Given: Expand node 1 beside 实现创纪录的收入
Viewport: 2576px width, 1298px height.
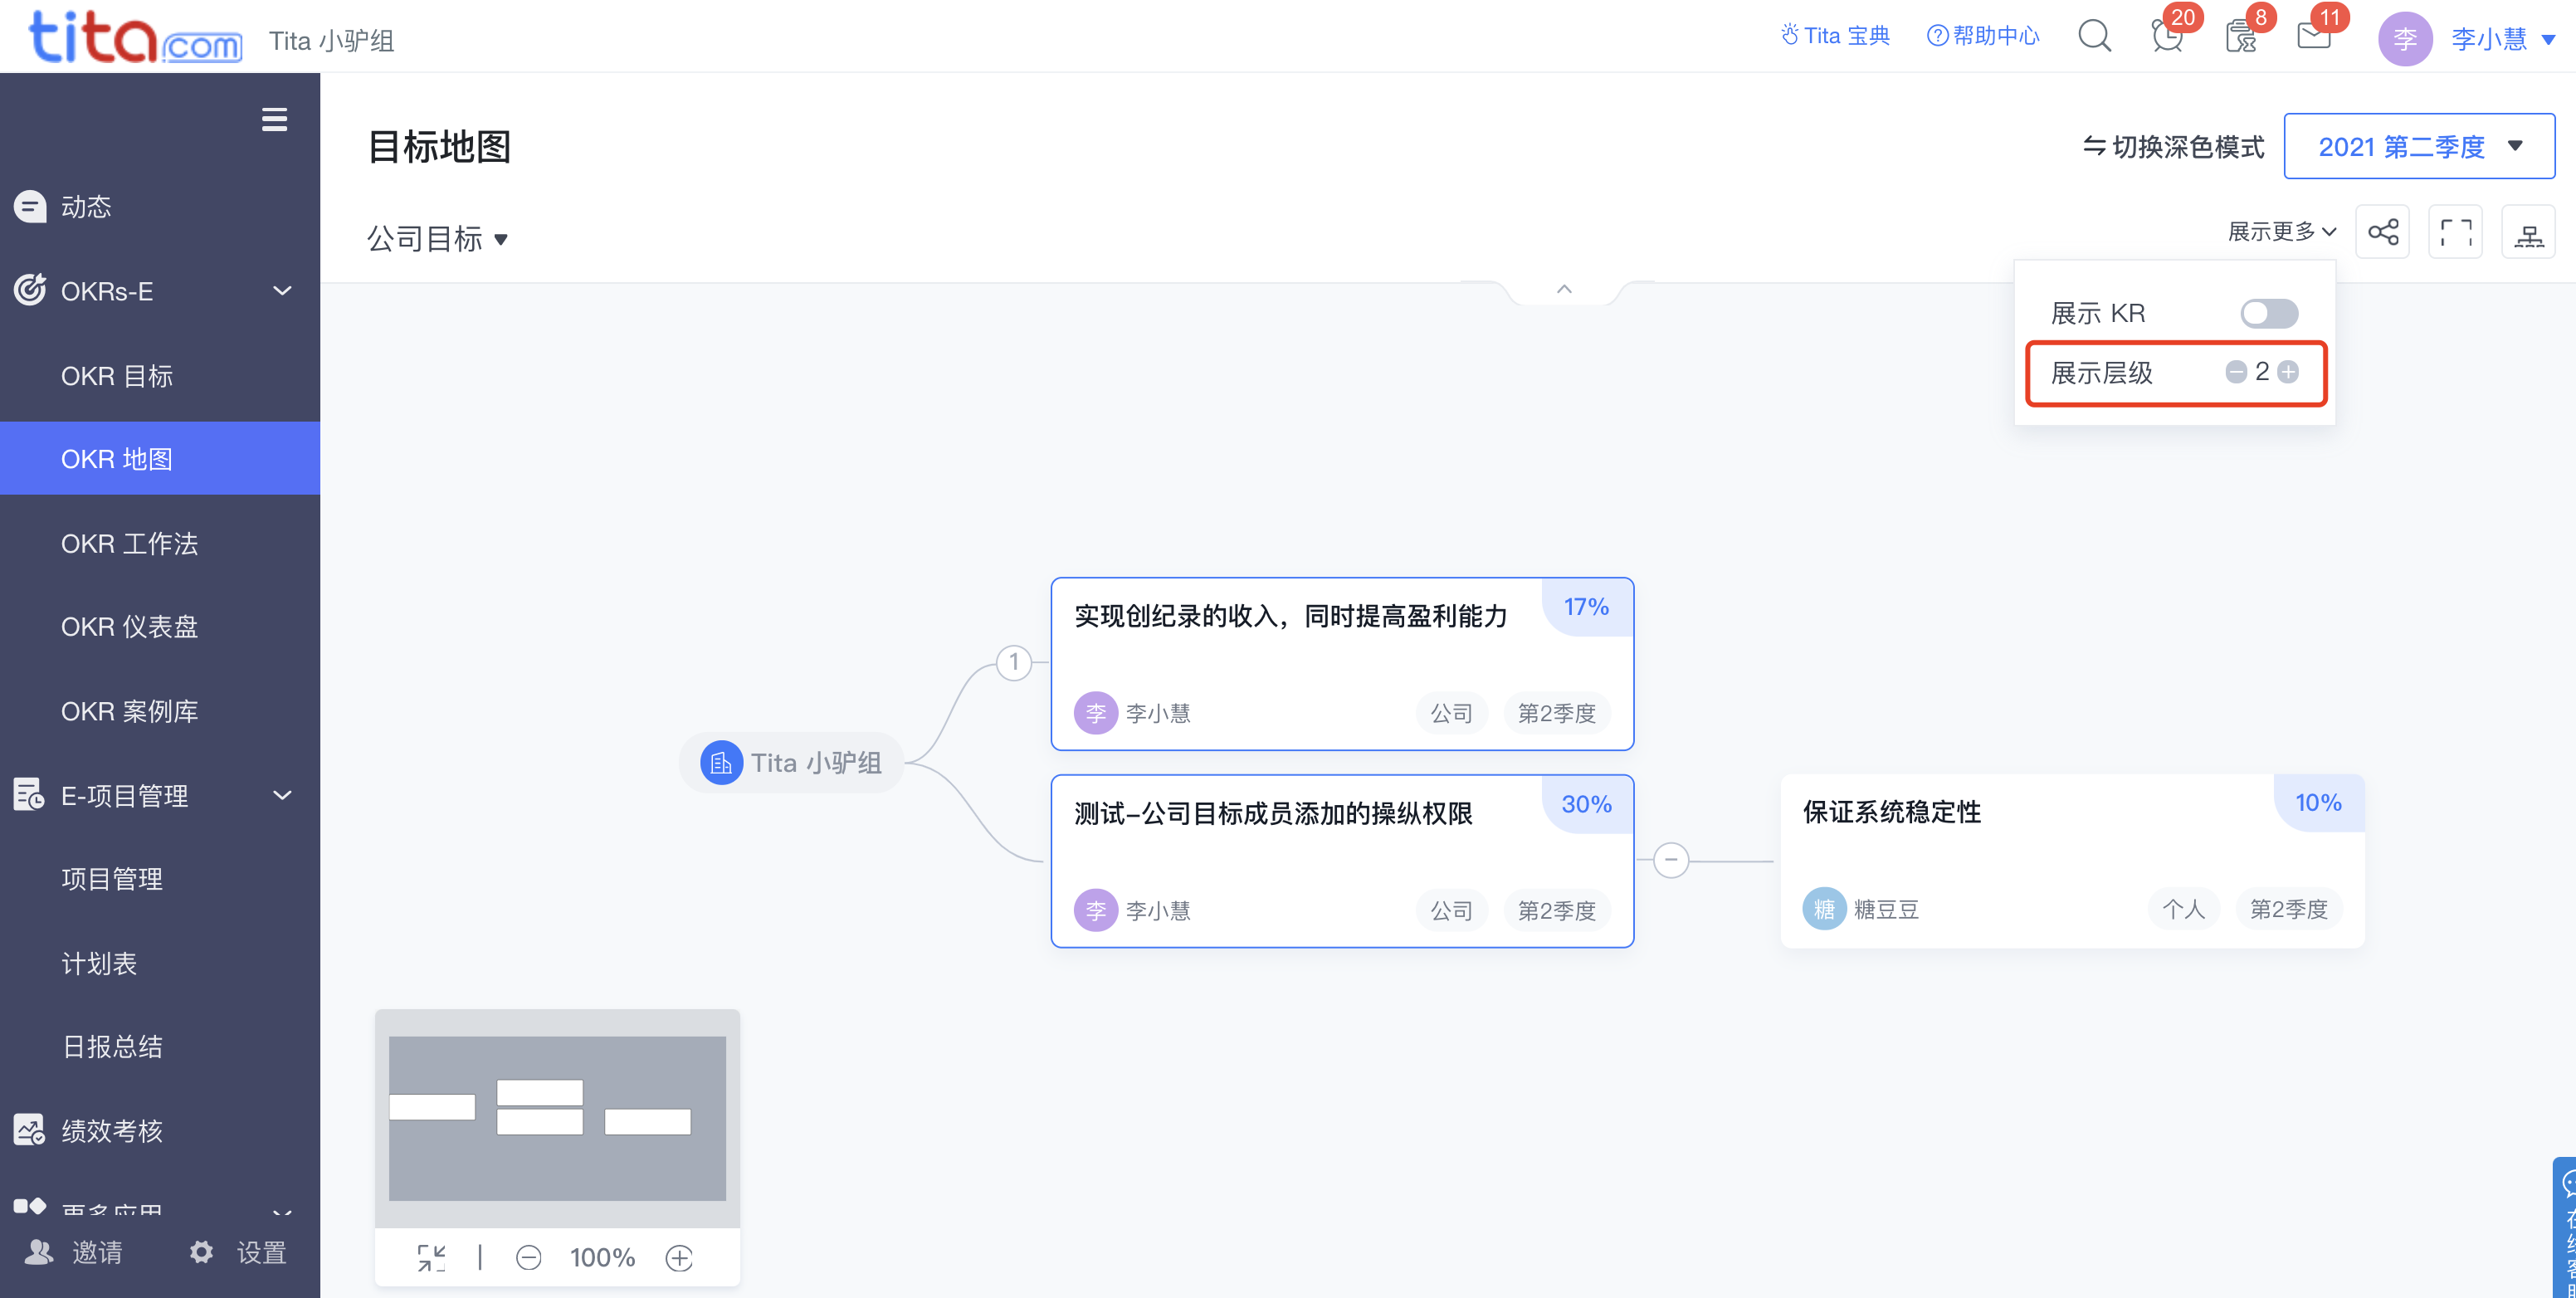Looking at the screenshot, I should tap(1014, 662).
